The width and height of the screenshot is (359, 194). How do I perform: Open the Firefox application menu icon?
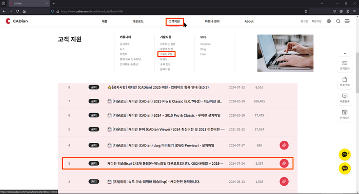[x=354, y=11]
